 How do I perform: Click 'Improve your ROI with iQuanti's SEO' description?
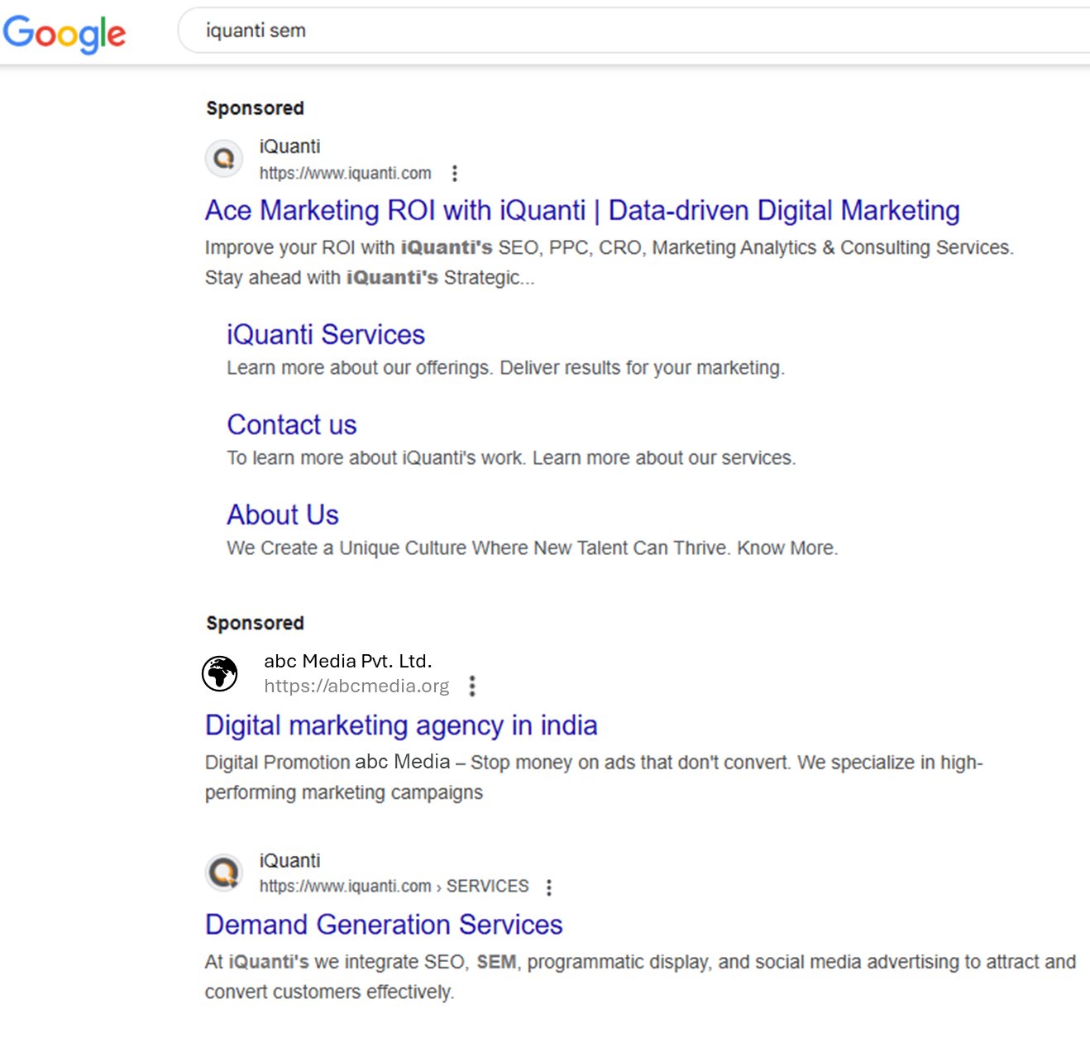(610, 262)
